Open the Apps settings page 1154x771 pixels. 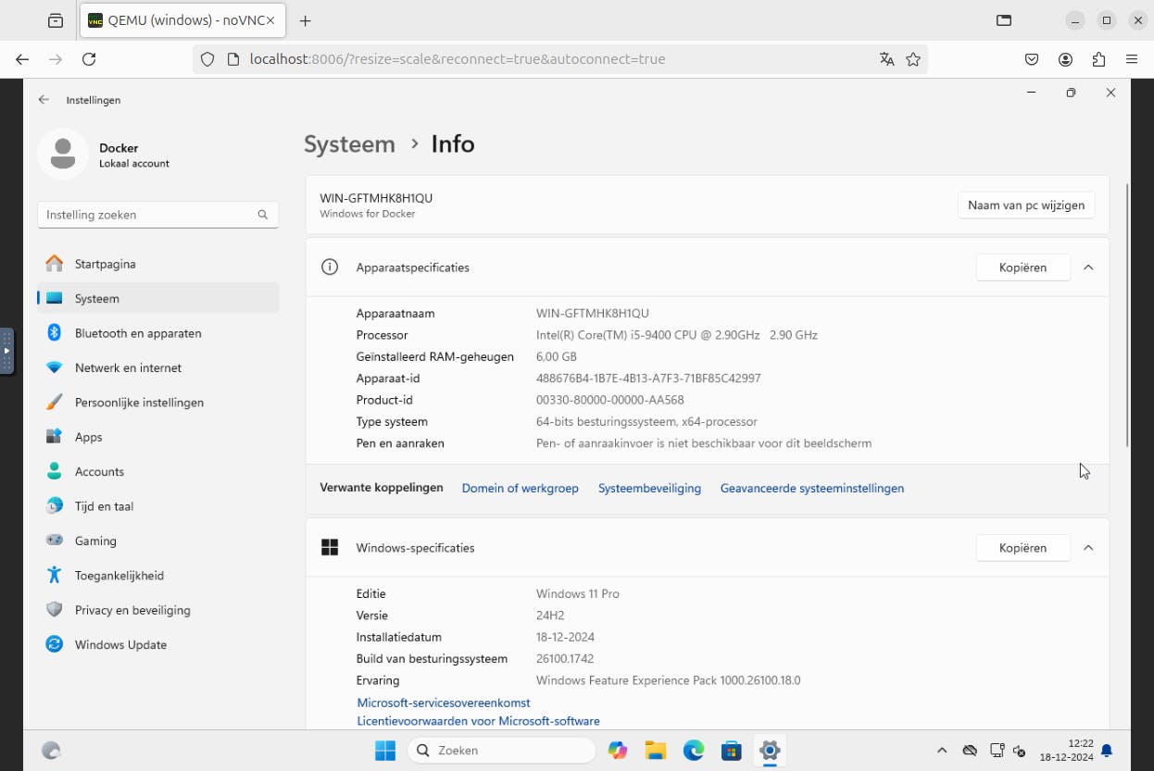click(x=157, y=437)
